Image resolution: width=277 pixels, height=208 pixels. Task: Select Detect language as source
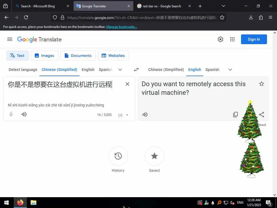click(x=23, y=70)
